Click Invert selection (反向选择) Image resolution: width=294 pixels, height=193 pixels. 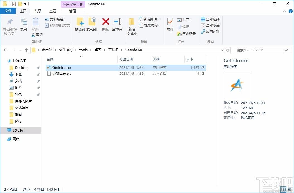(x=210, y=32)
